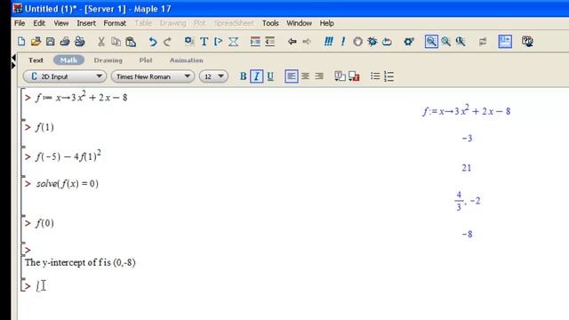
Task: Set zoom to 100 percent
Action: click(x=431, y=42)
